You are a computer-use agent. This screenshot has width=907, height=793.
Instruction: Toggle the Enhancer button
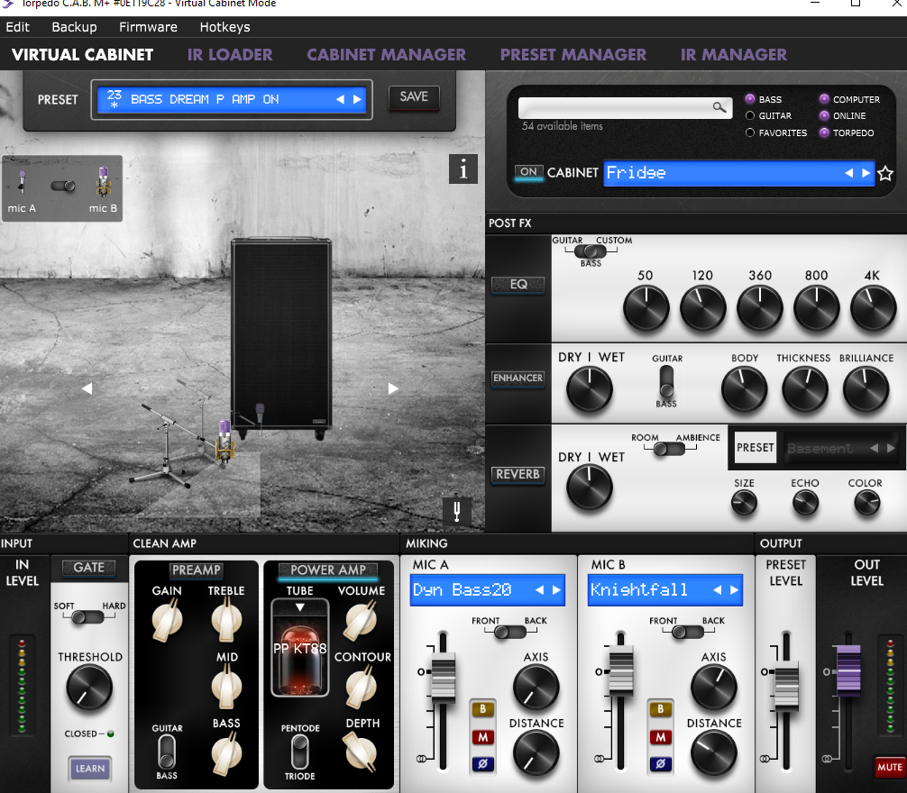(x=518, y=378)
